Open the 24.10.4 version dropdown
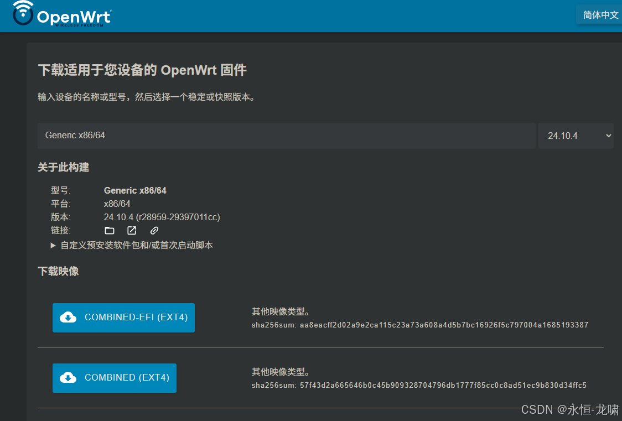 coord(576,136)
